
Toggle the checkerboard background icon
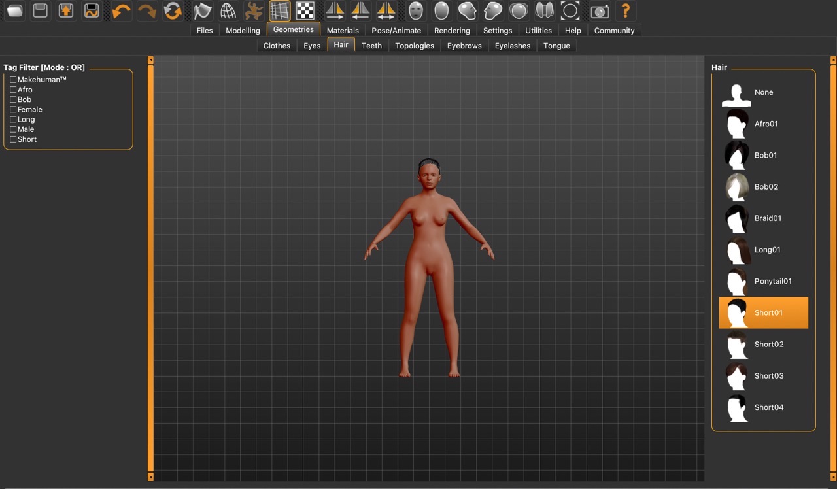[305, 11]
